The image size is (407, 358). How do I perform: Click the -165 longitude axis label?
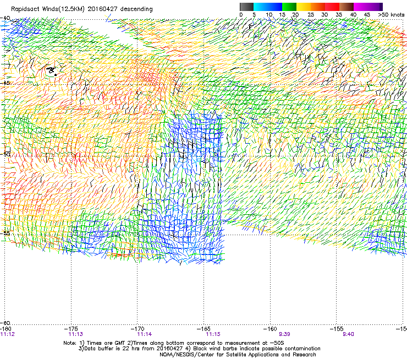pos(204,329)
